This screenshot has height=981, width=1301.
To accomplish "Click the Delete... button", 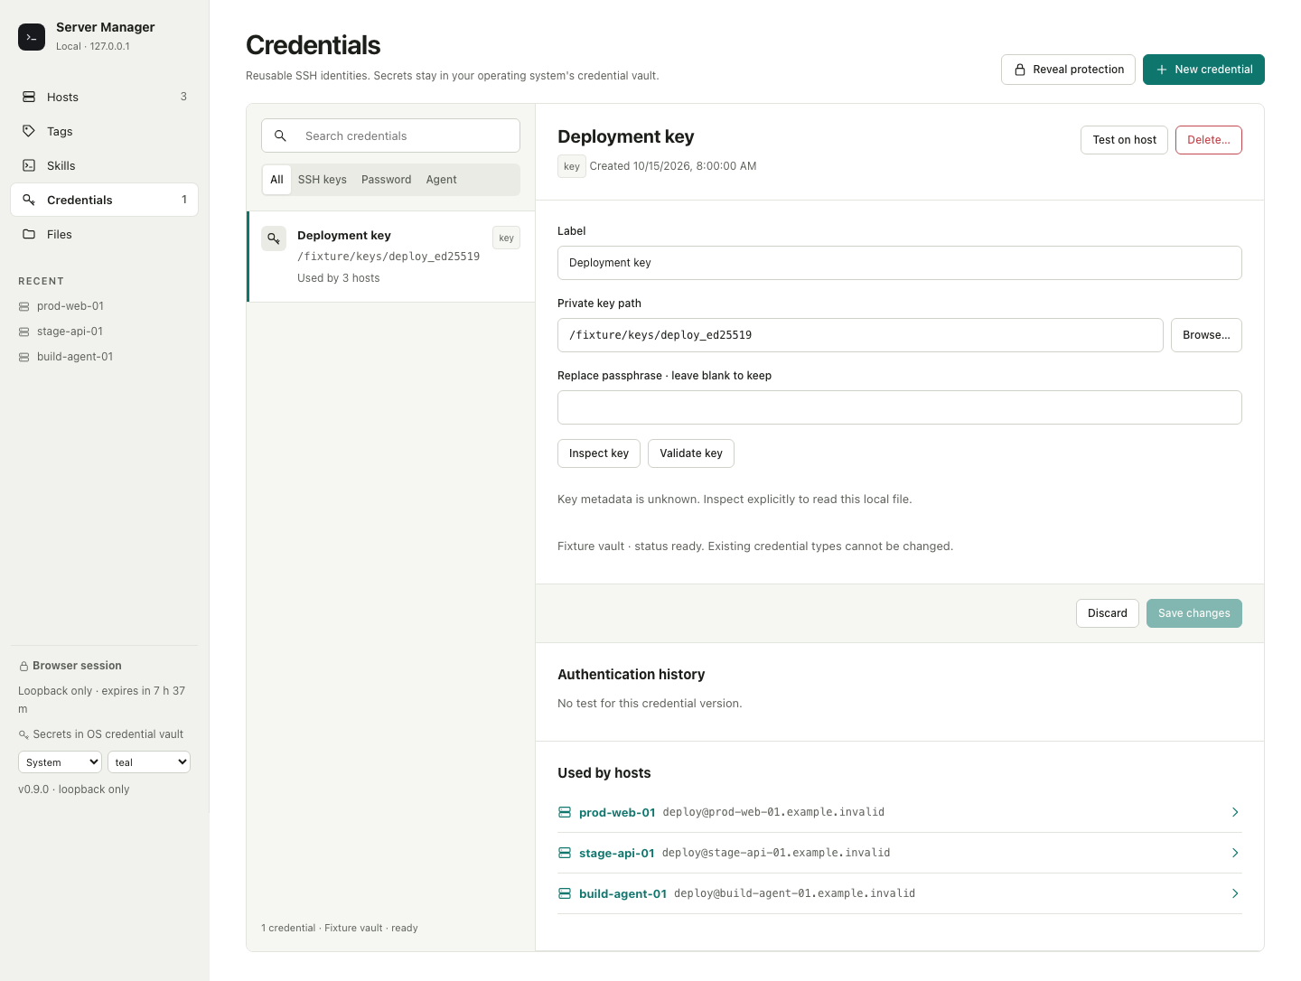I will [x=1209, y=140].
